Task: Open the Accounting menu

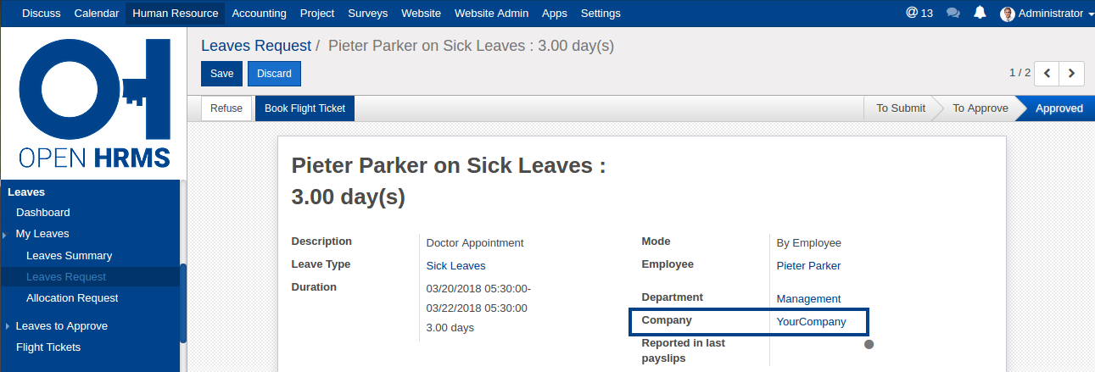Action: [259, 14]
